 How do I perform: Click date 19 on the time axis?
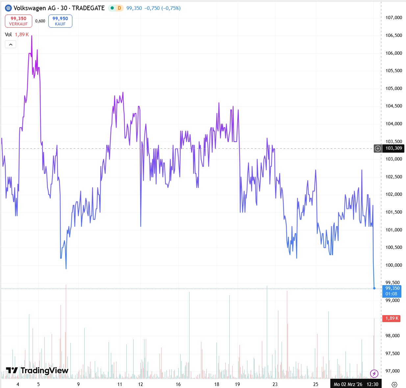[x=238, y=384]
